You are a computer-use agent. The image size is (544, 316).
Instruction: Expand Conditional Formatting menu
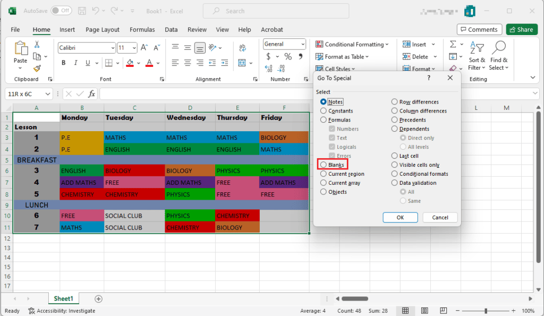tap(352, 44)
